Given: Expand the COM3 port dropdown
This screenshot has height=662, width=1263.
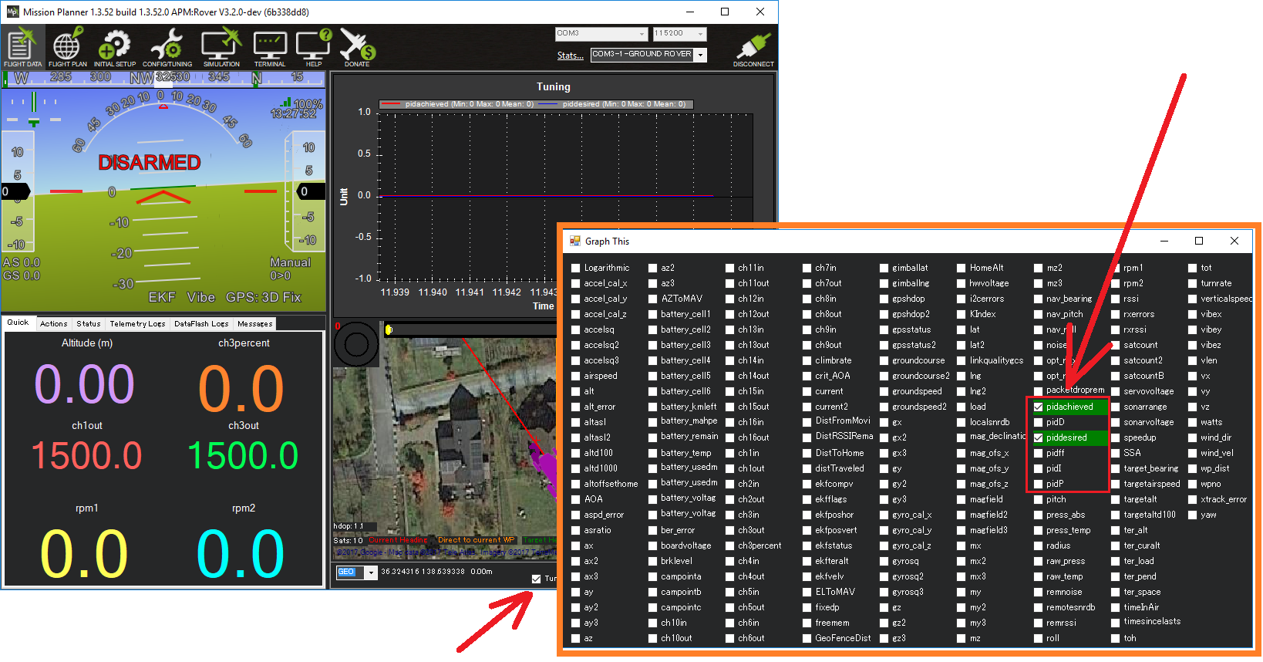Looking at the screenshot, I should click(x=642, y=34).
